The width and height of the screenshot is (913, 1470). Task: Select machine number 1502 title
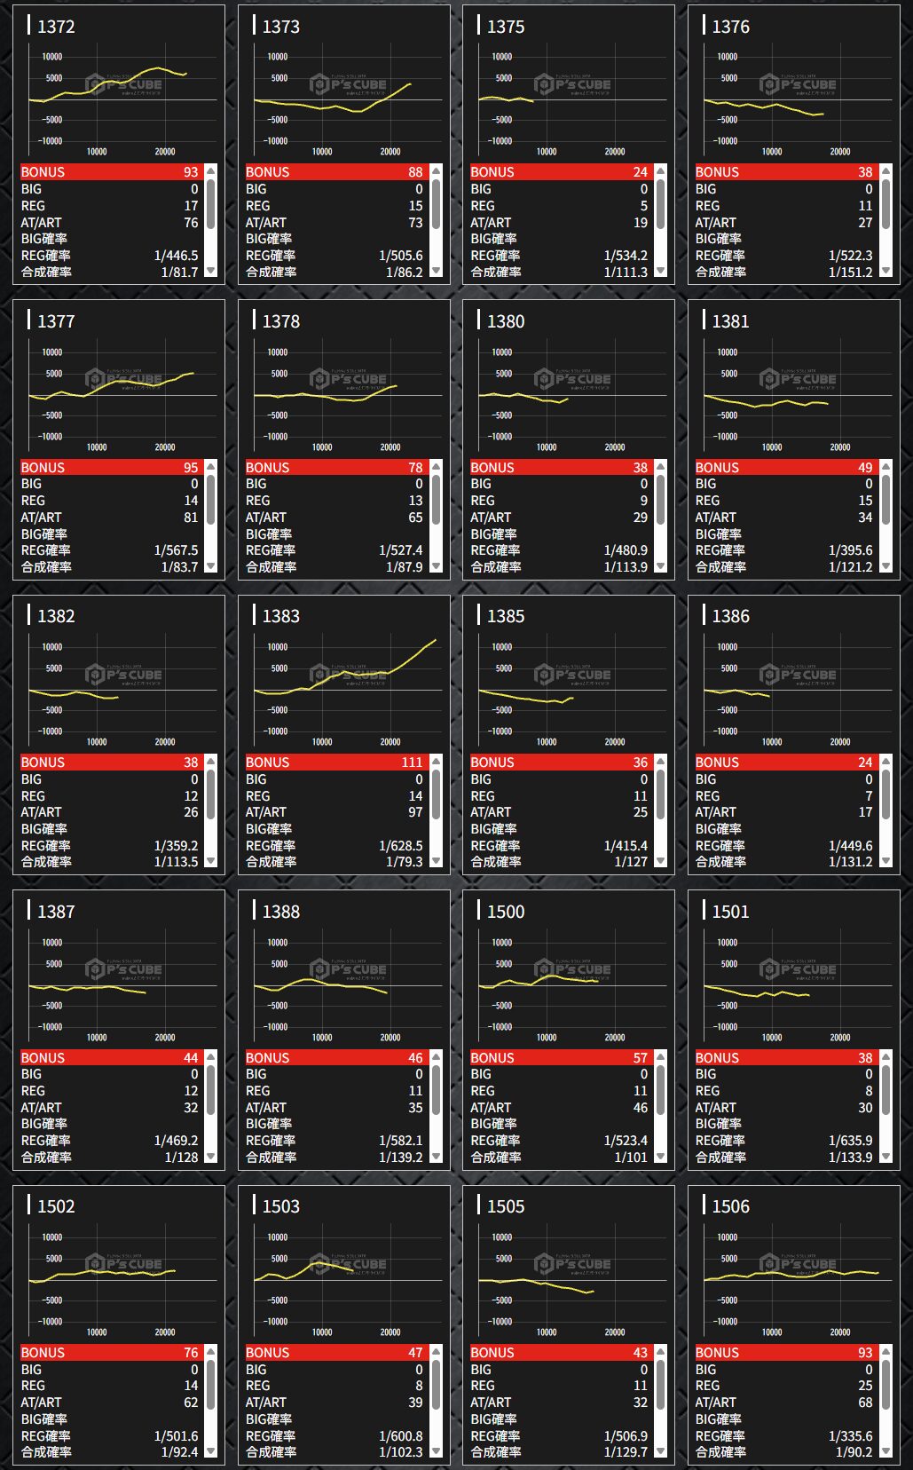pos(56,1206)
